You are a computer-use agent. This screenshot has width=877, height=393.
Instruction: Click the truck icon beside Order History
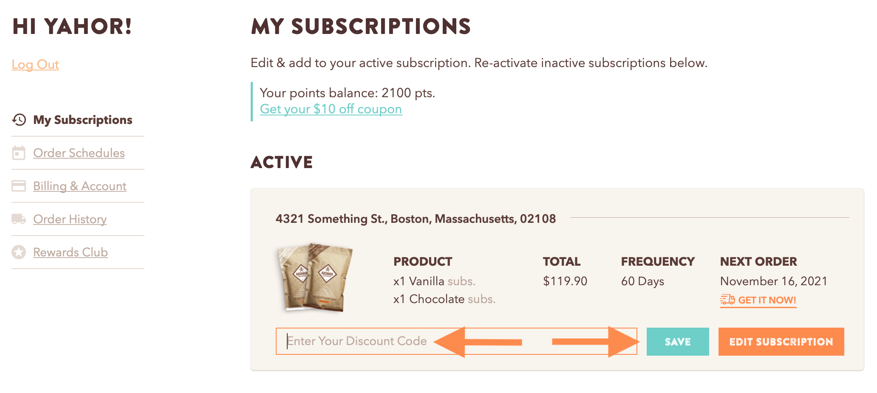[x=19, y=219]
